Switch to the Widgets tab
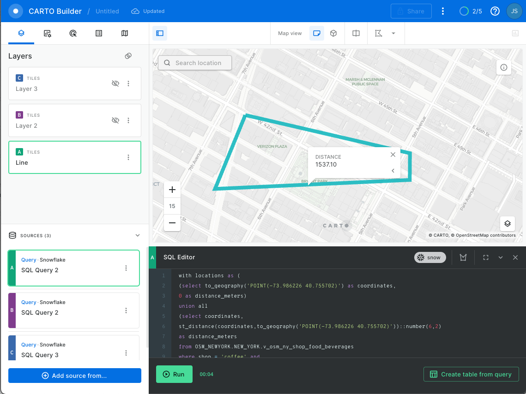Screen dimensions: 526x394 point(47,33)
